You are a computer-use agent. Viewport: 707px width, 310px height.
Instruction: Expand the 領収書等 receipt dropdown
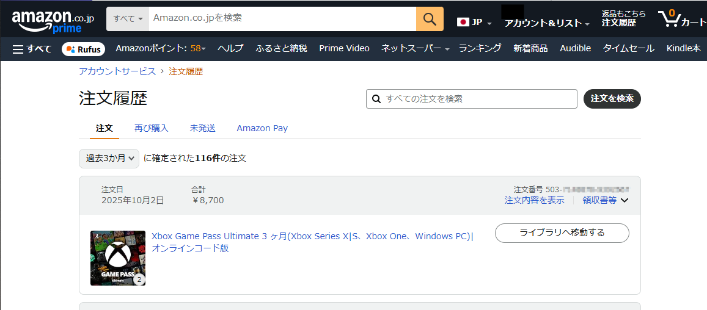point(605,200)
